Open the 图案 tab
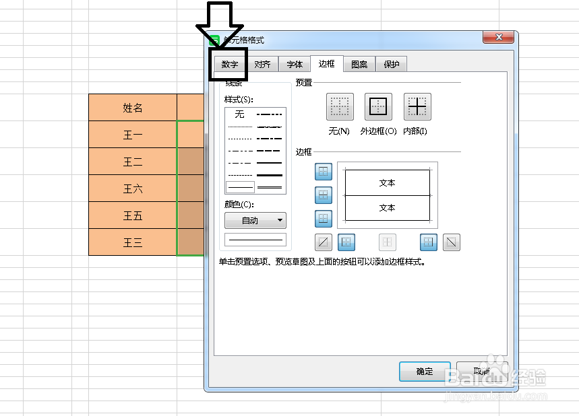Image resolution: width=579 pixels, height=416 pixels. [x=359, y=63]
